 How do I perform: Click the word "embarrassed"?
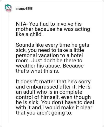click(x=42, y=87)
